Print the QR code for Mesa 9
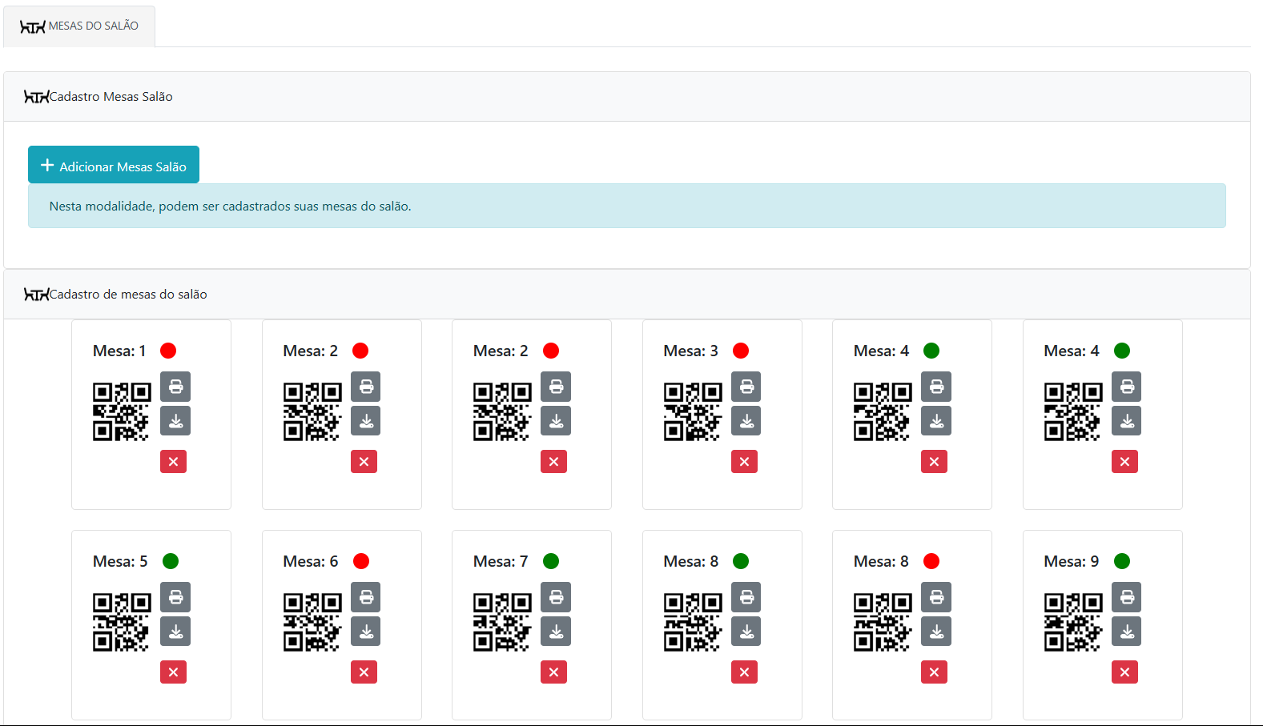The height and width of the screenshot is (726, 1263). pyautogui.click(x=1126, y=597)
